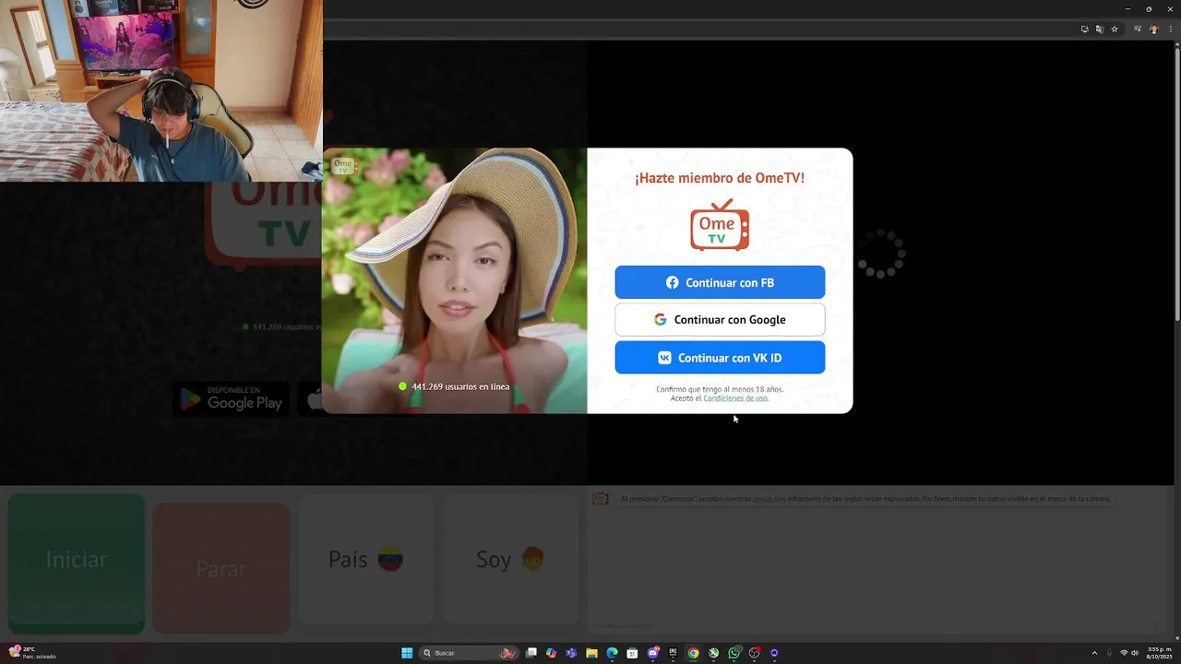Open Epic Games Launcher from the taskbar
The height and width of the screenshot is (664, 1181).
point(674,653)
